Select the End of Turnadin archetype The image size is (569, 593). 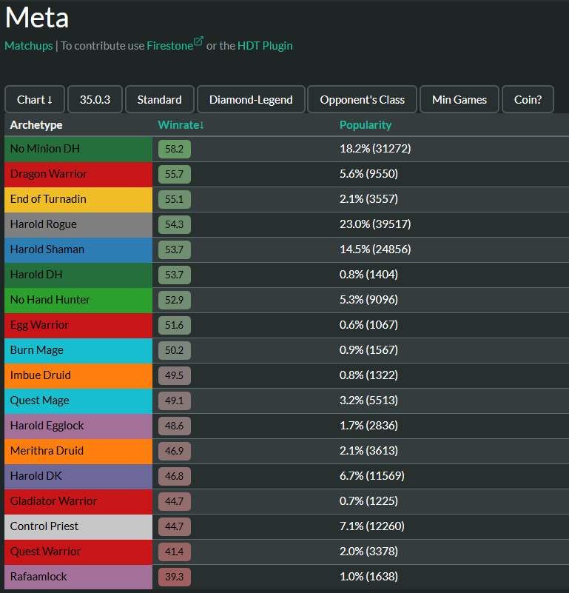point(78,199)
